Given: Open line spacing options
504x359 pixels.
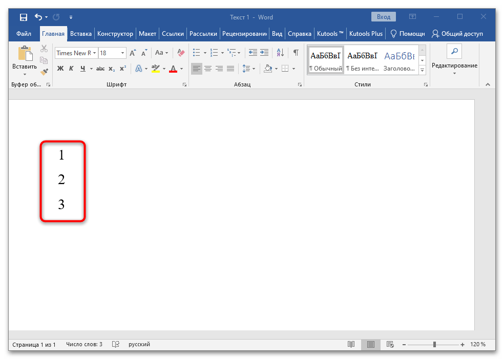Looking at the screenshot, I should click(x=248, y=69).
